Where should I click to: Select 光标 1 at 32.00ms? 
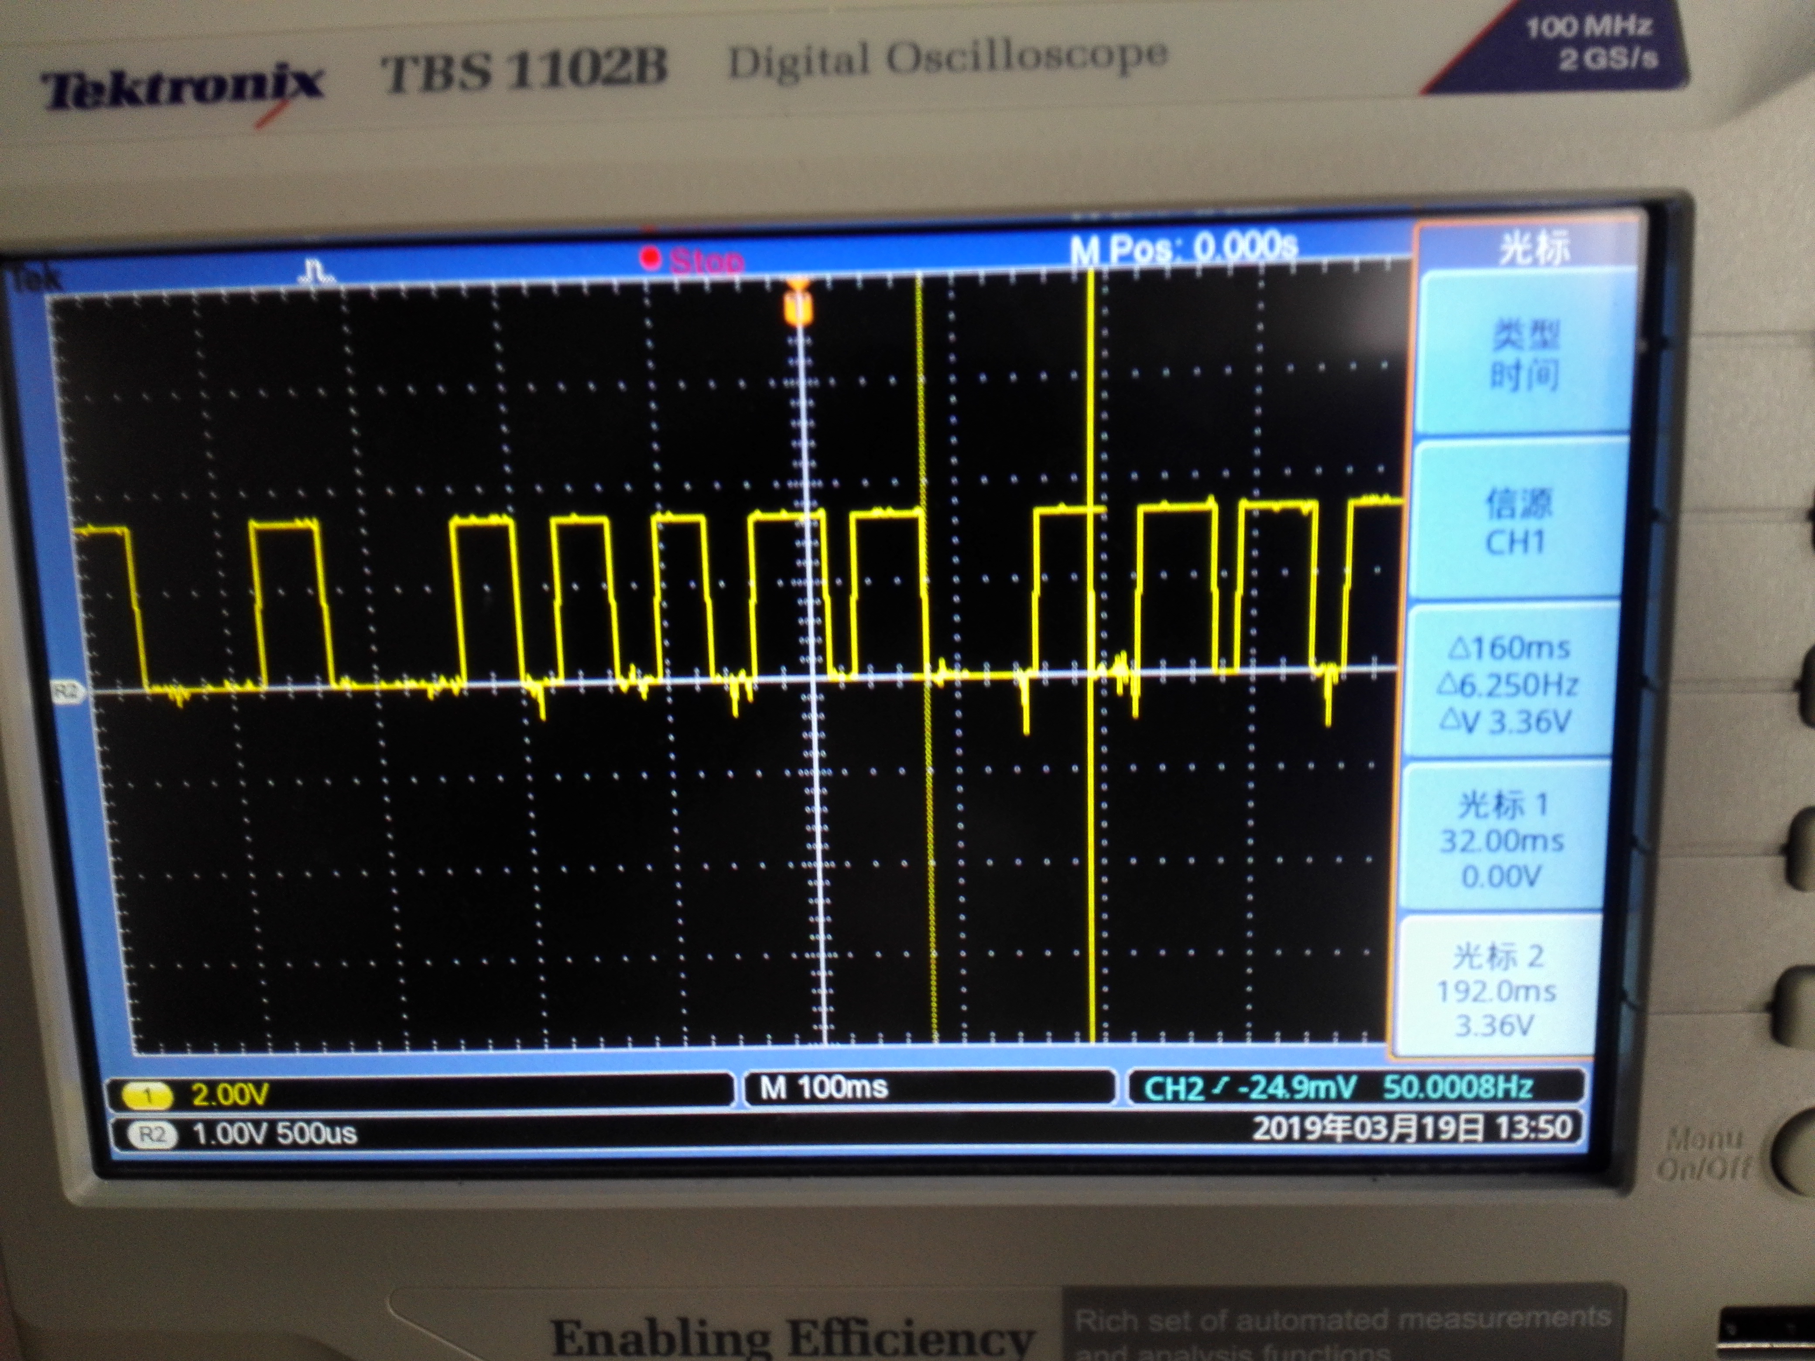[x=1501, y=839]
